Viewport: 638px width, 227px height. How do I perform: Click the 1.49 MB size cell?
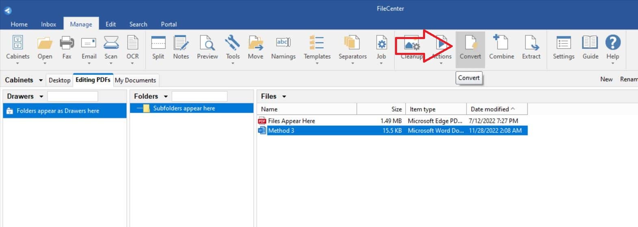pos(391,121)
